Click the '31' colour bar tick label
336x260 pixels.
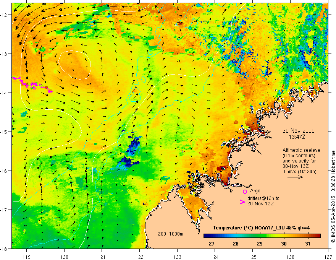click(308, 244)
